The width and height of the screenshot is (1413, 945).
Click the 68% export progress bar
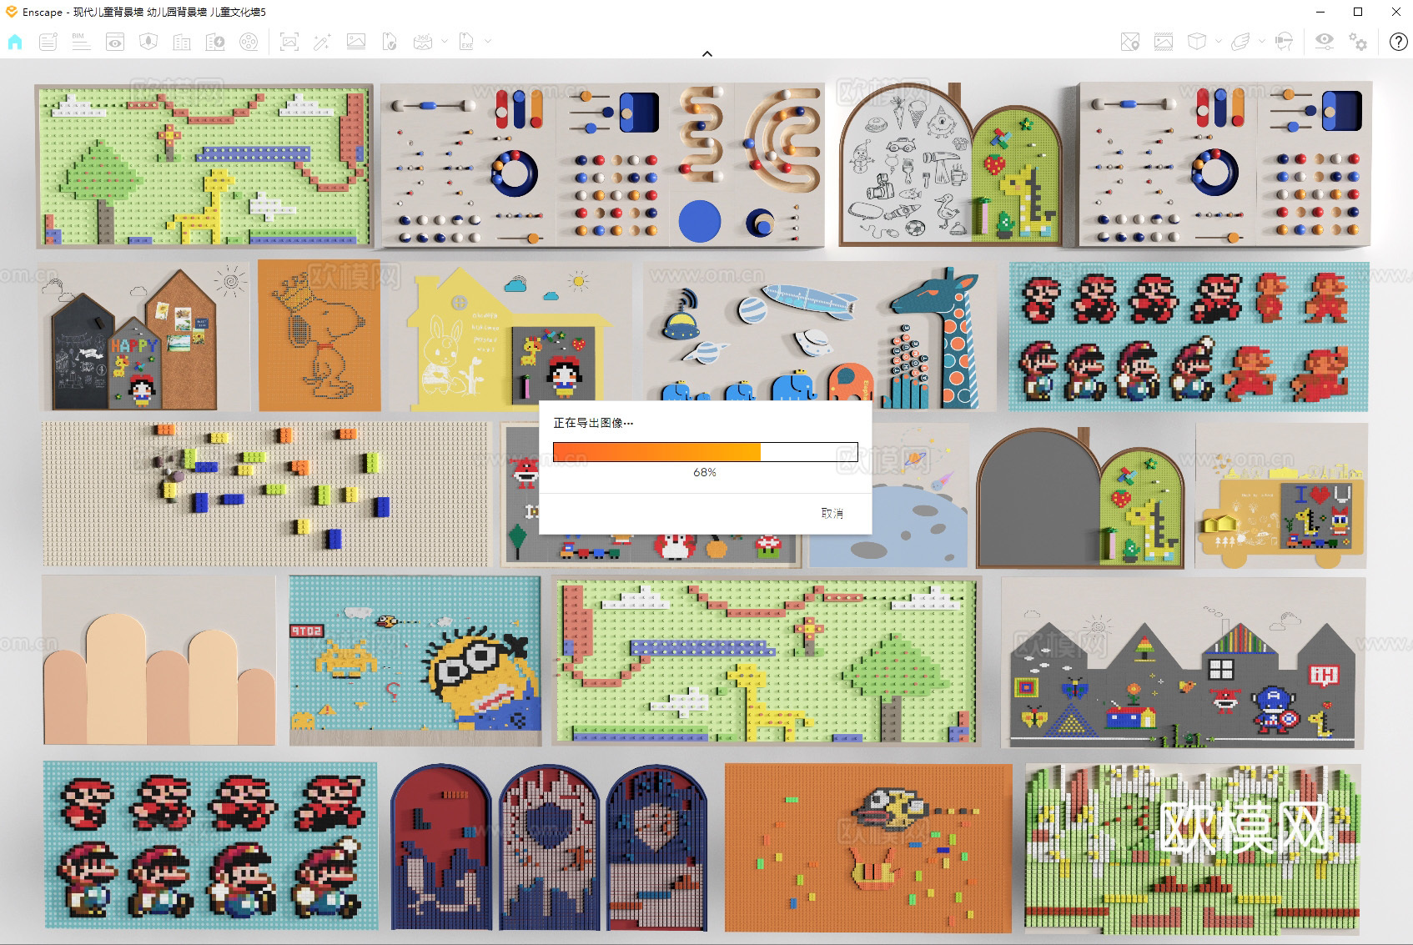(705, 452)
